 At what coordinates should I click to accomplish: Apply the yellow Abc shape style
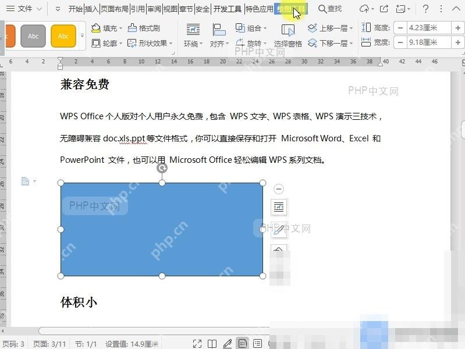click(63, 36)
